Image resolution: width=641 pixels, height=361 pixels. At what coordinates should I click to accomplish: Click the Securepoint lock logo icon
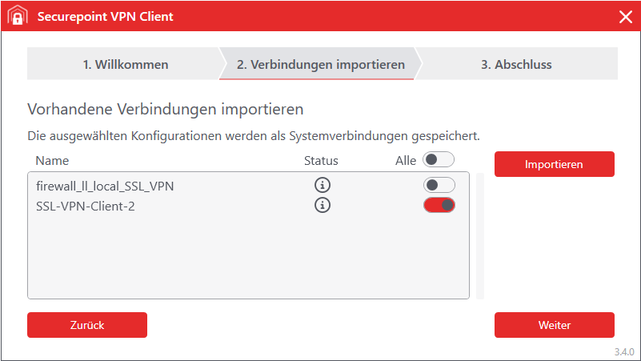coord(18,17)
